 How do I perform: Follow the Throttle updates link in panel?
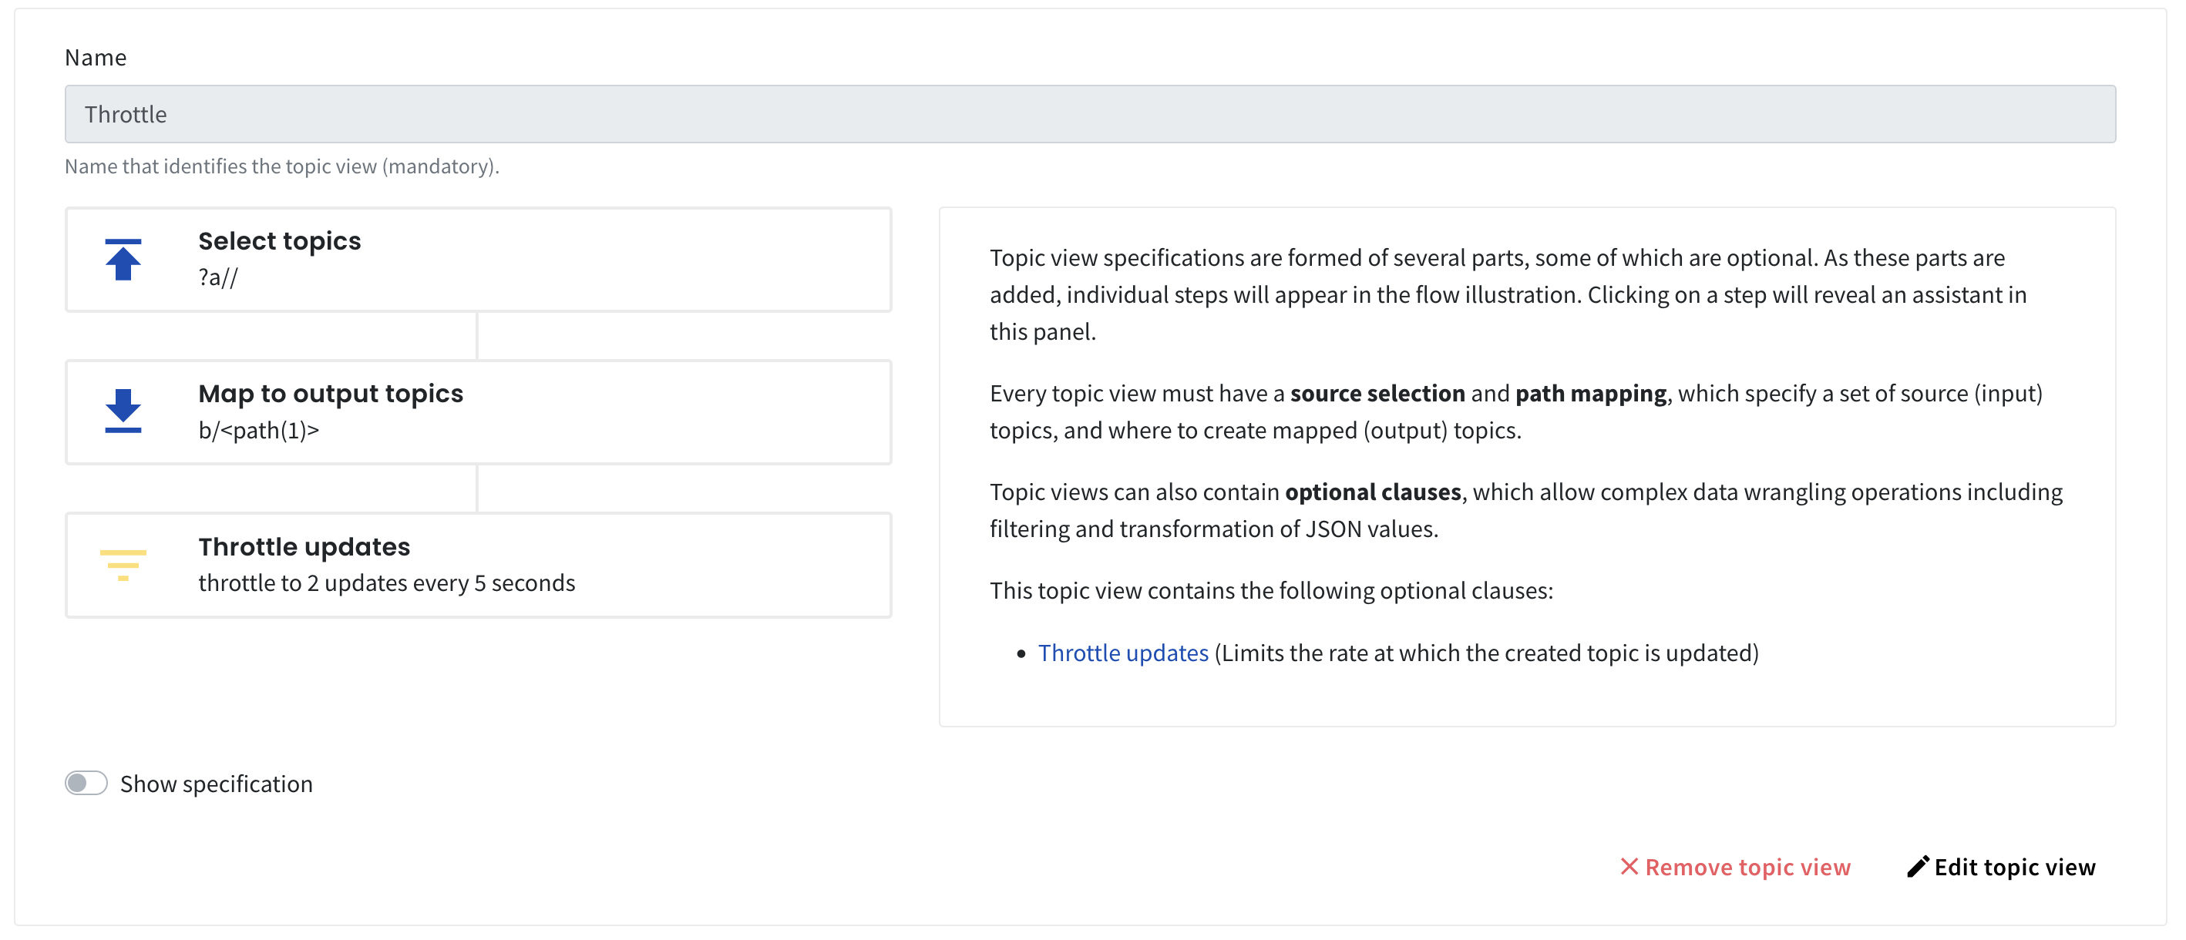point(1123,653)
